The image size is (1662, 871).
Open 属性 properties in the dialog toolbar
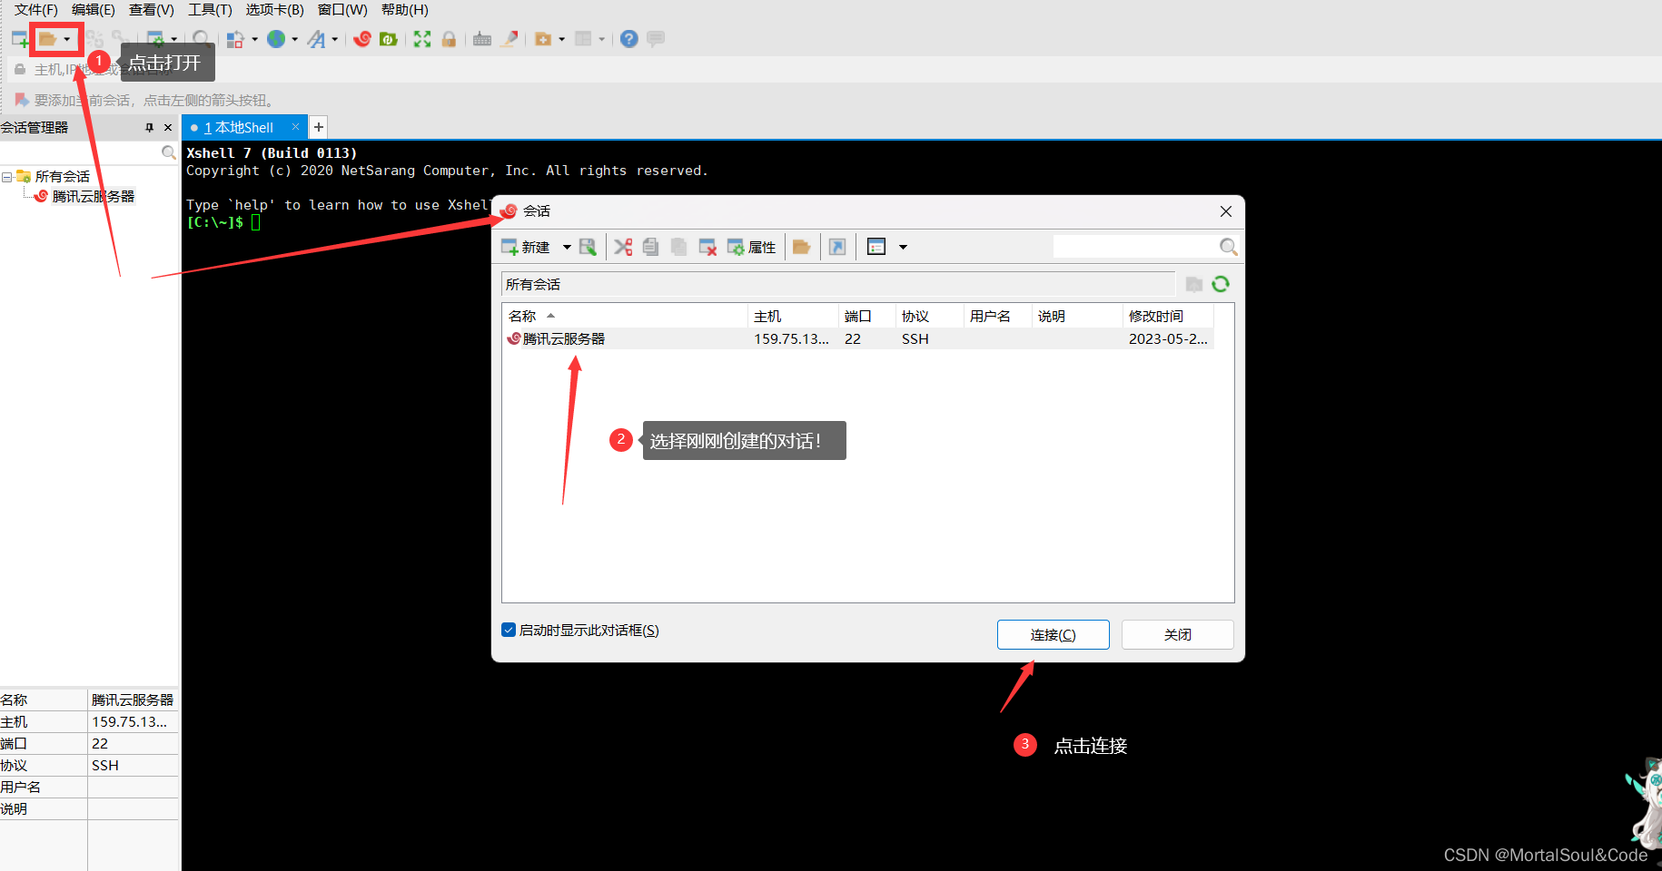tap(752, 248)
